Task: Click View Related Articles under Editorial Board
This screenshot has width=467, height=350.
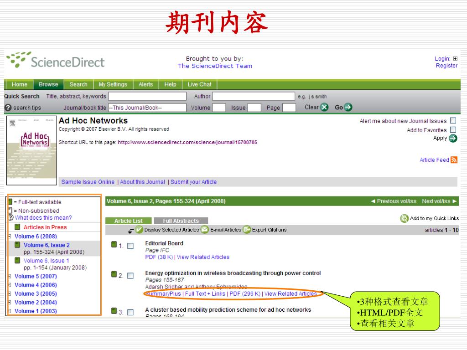Action: pos(203,257)
